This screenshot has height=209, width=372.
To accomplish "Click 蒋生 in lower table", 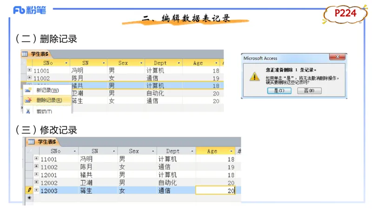I will 86,190.
